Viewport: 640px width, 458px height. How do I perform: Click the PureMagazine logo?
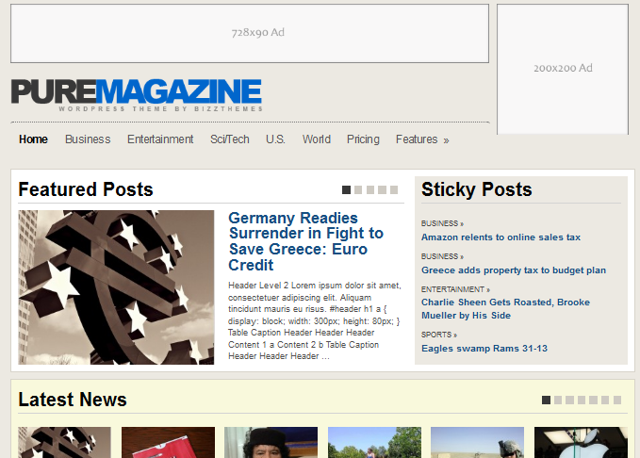click(x=137, y=94)
